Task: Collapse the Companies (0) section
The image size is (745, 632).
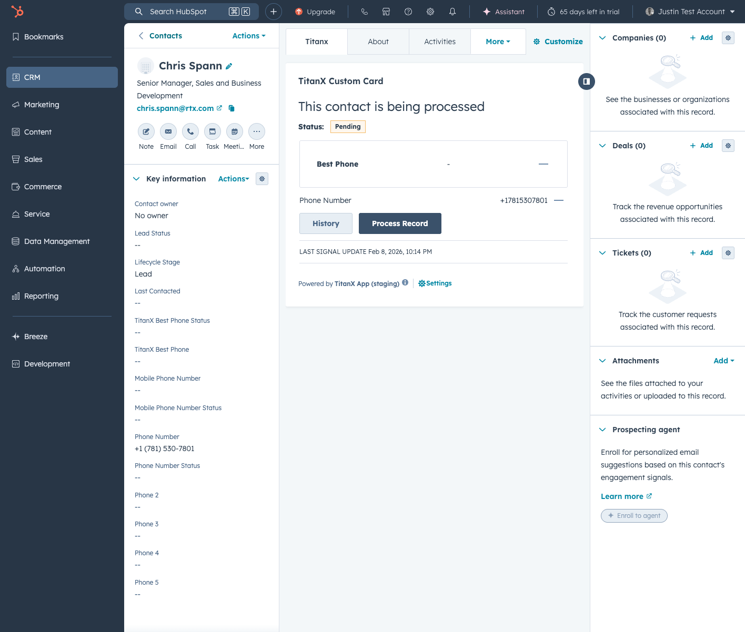Action: pyautogui.click(x=602, y=38)
